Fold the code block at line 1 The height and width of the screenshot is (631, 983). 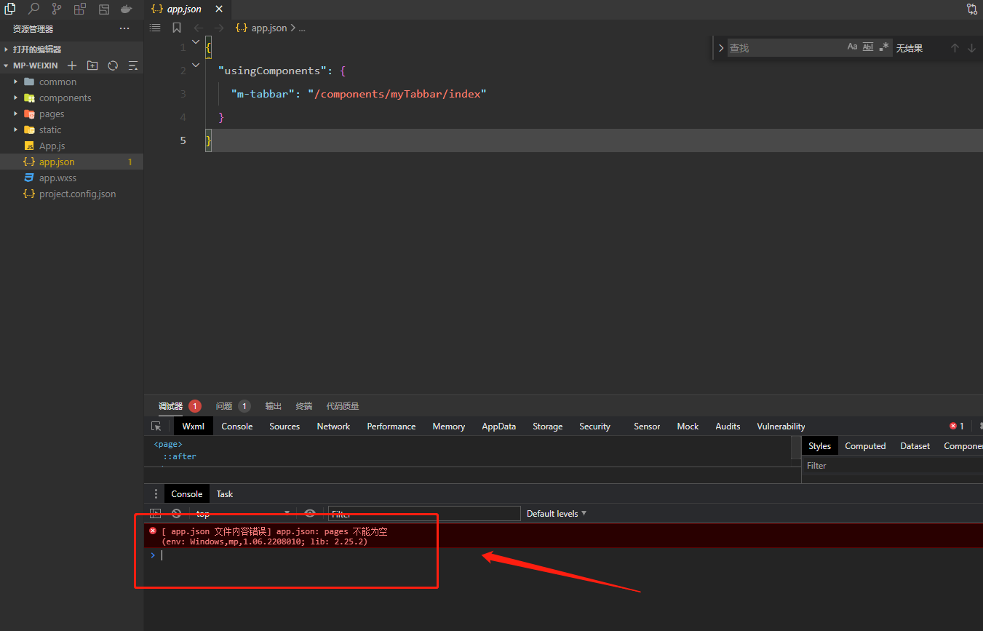coord(196,42)
